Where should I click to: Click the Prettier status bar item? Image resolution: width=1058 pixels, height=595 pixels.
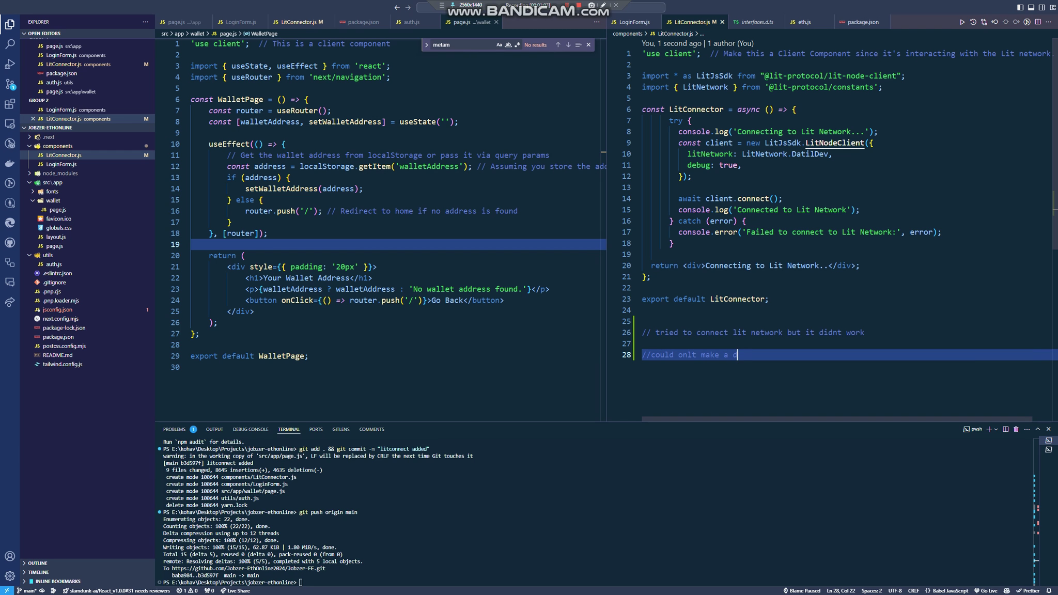tap(1028, 590)
